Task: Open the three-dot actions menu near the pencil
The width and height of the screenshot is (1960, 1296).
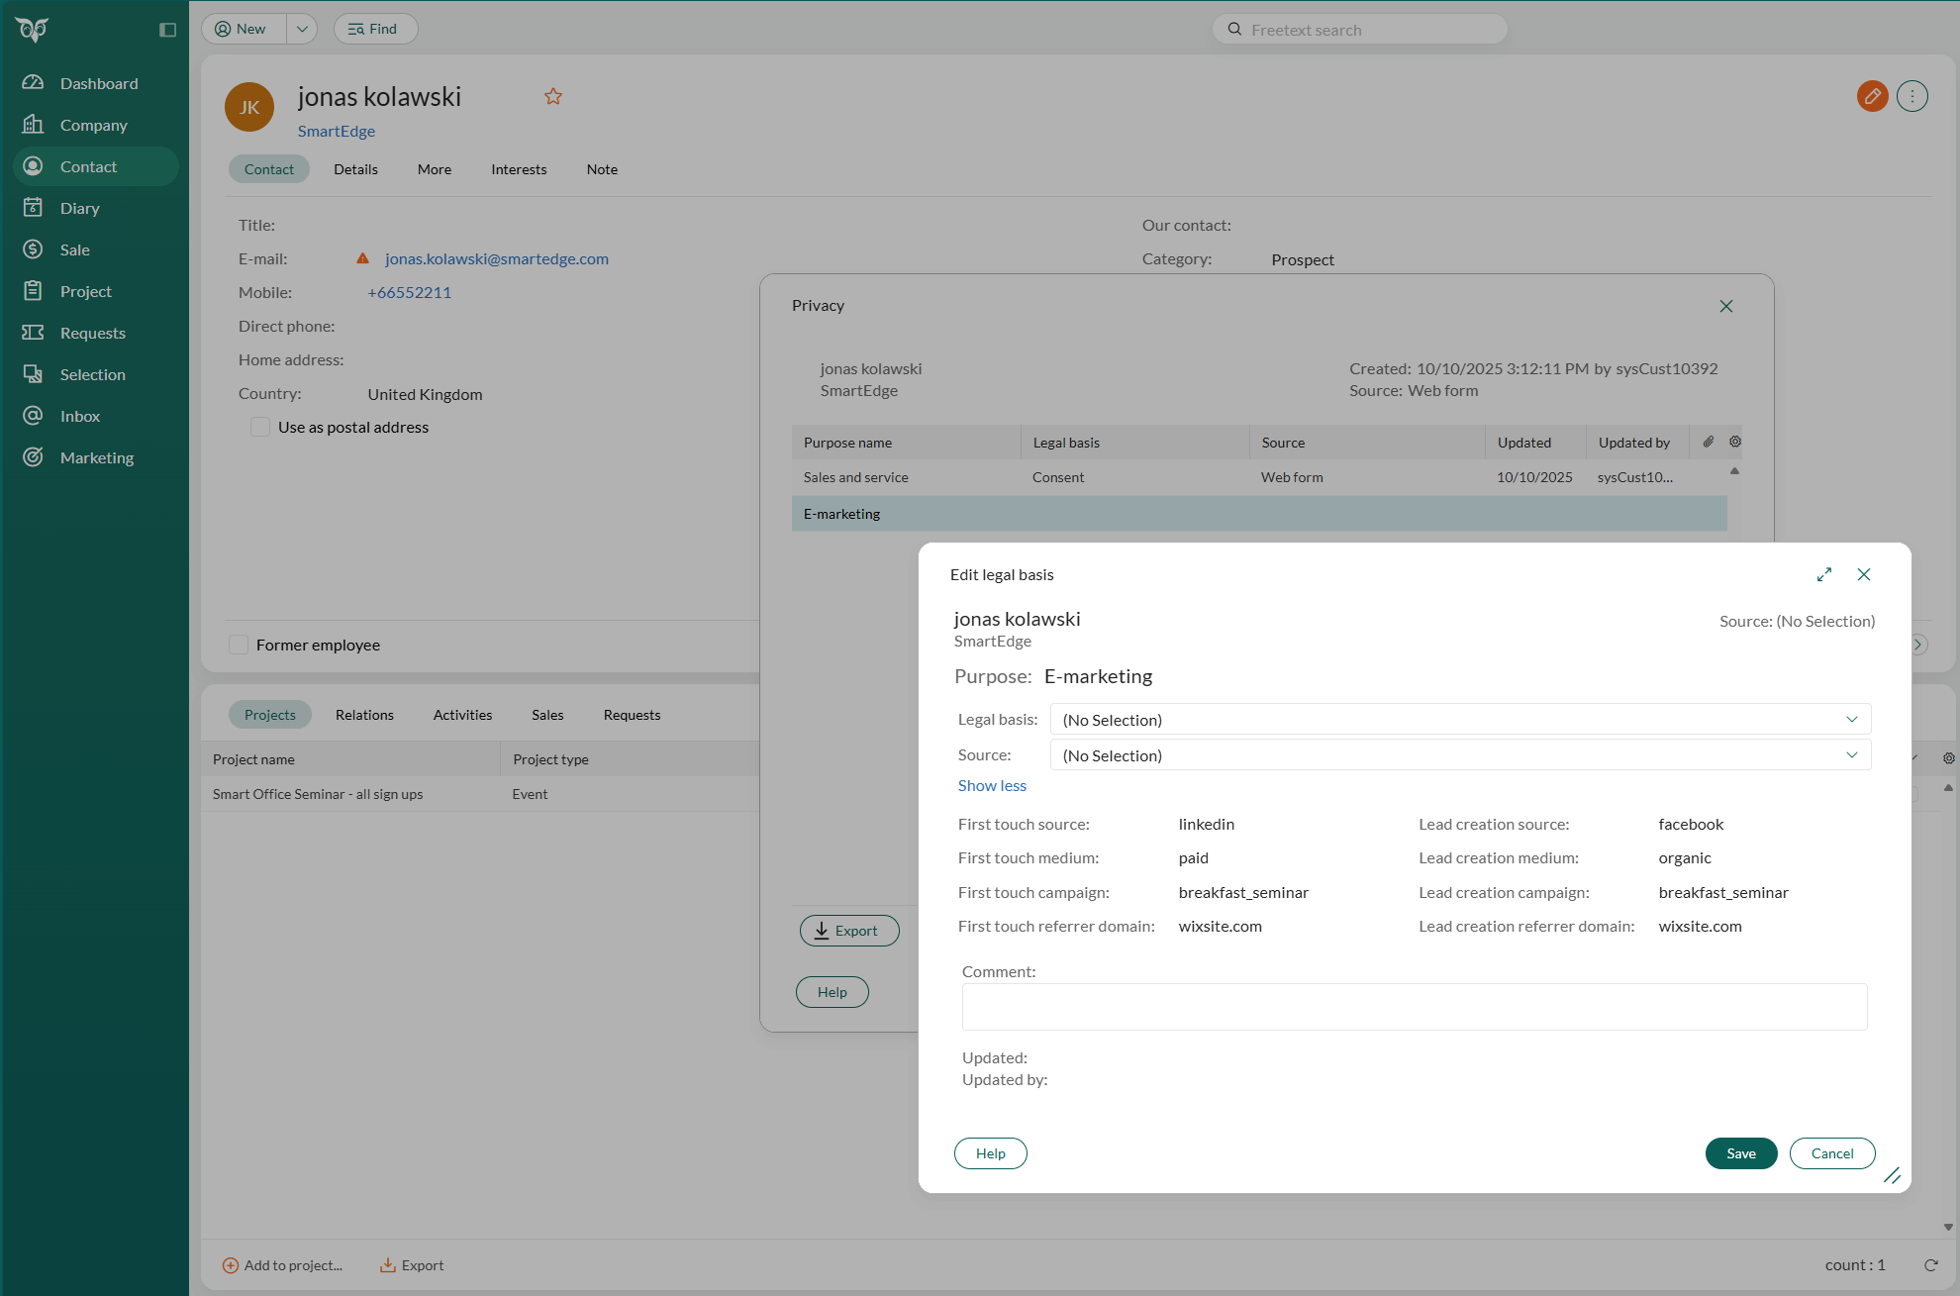Action: click(1912, 96)
